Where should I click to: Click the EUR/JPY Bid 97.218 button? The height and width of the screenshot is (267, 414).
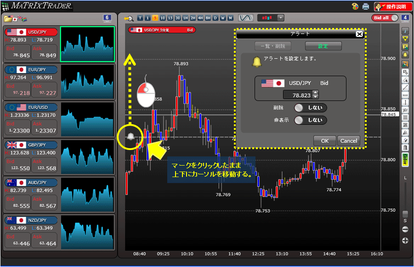[x=17, y=90]
